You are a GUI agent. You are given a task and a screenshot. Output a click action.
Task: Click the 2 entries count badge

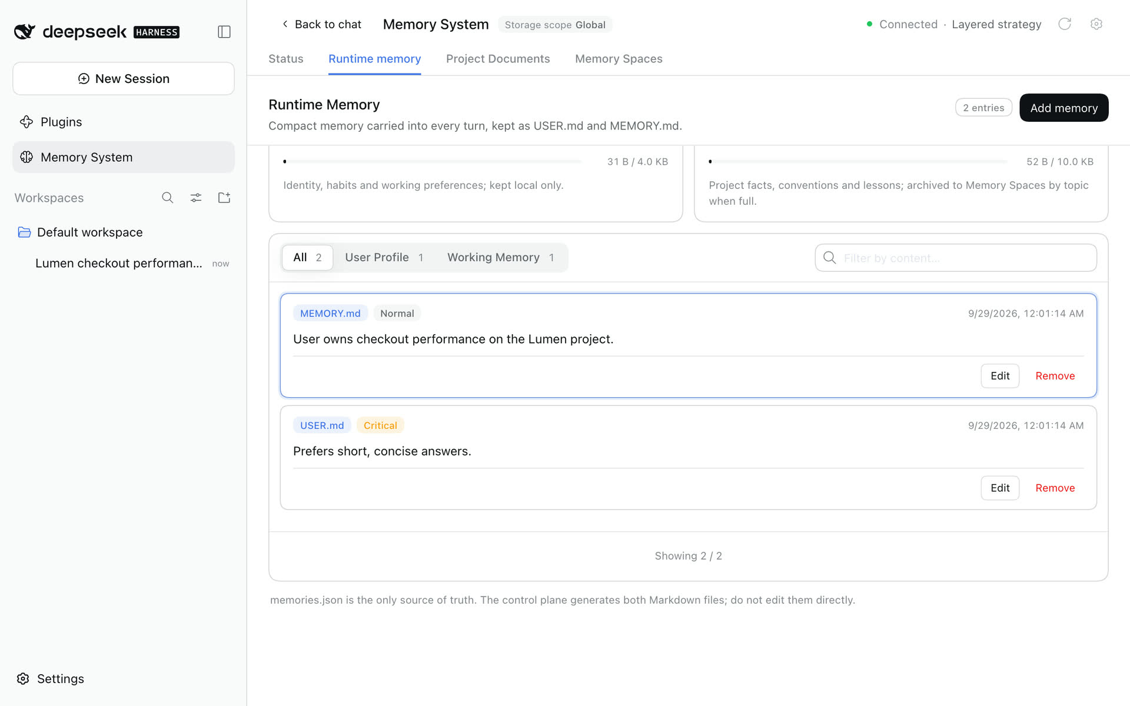point(983,108)
